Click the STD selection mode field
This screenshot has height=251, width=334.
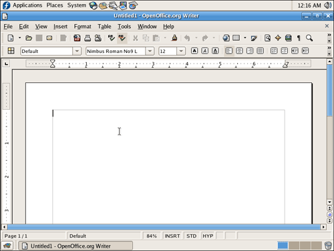click(192, 236)
